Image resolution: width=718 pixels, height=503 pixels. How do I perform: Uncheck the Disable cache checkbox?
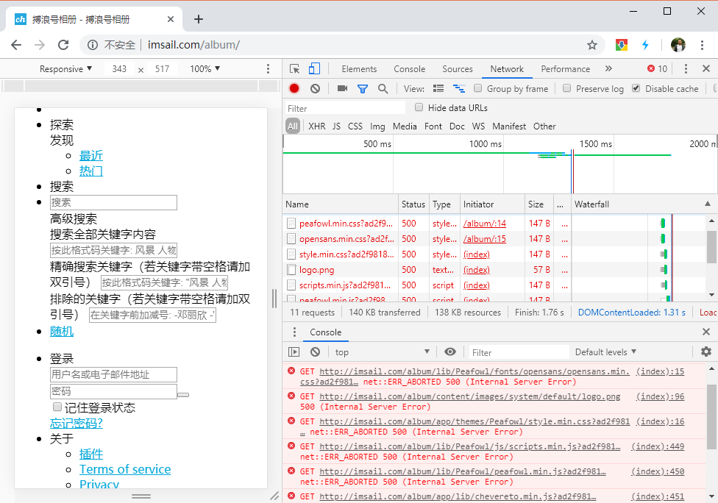point(636,88)
